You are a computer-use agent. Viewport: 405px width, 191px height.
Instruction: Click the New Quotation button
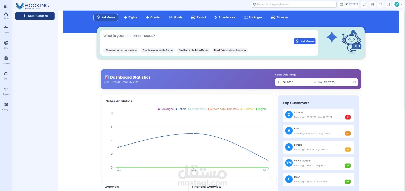pyautogui.click(x=35, y=16)
